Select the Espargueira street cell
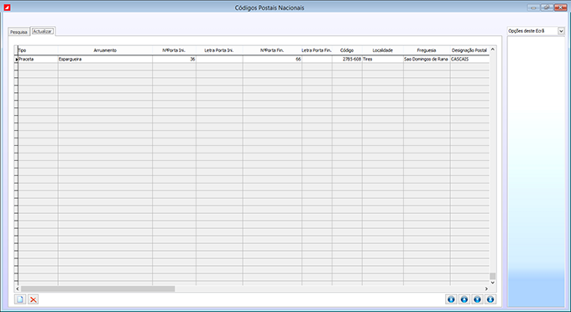 pyautogui.click(x=105, y=59)
